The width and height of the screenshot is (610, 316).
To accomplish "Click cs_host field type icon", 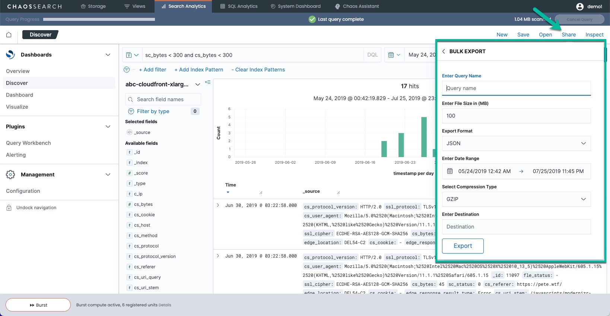I will point(130,225).
